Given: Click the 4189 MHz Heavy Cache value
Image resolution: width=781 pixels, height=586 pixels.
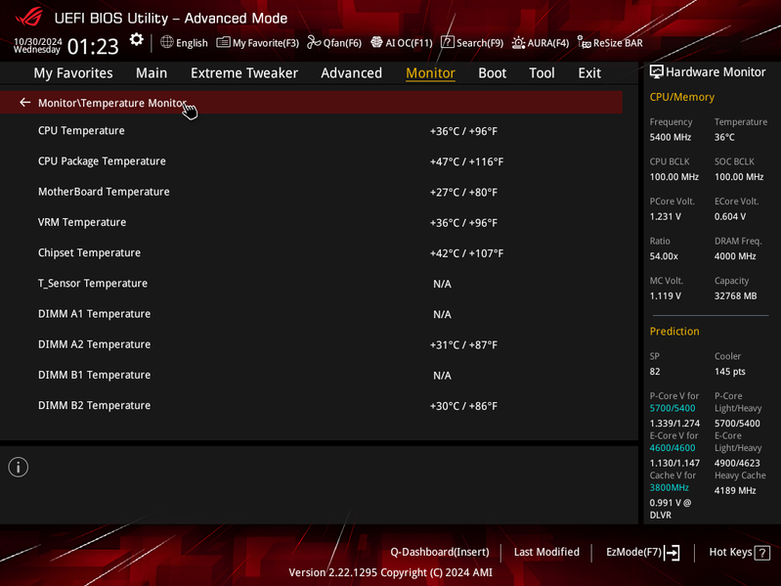Looking at the screenshot, I should (x=735, y=490).
